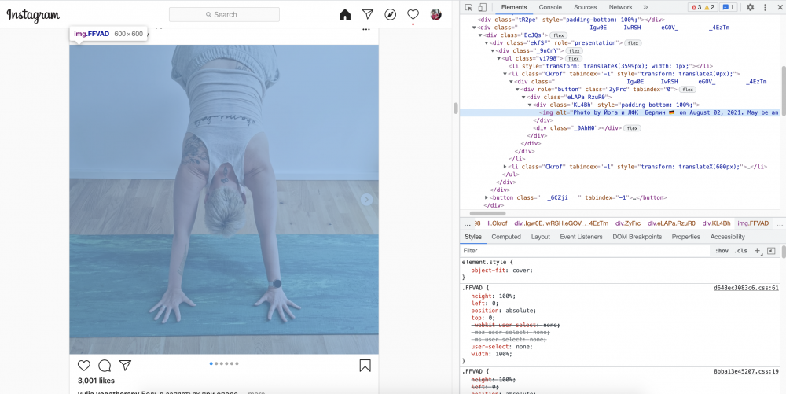Toggle device toolbar in DevTools
The image size is (786, 394).
[481, 7]
